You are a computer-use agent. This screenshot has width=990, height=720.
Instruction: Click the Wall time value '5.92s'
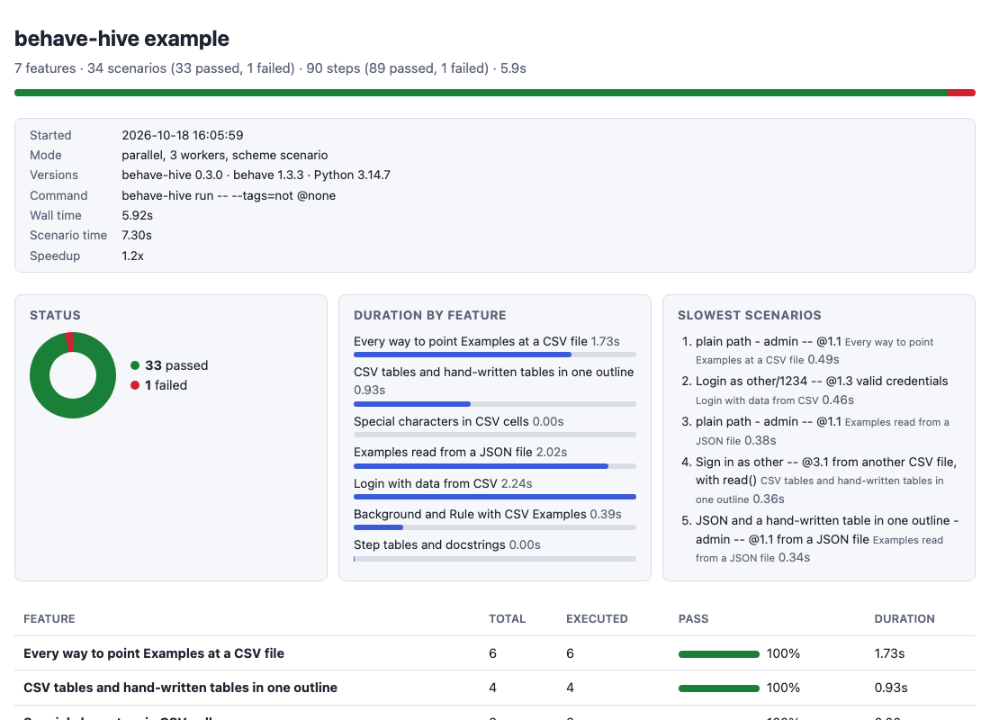click(x=137, y=215)
